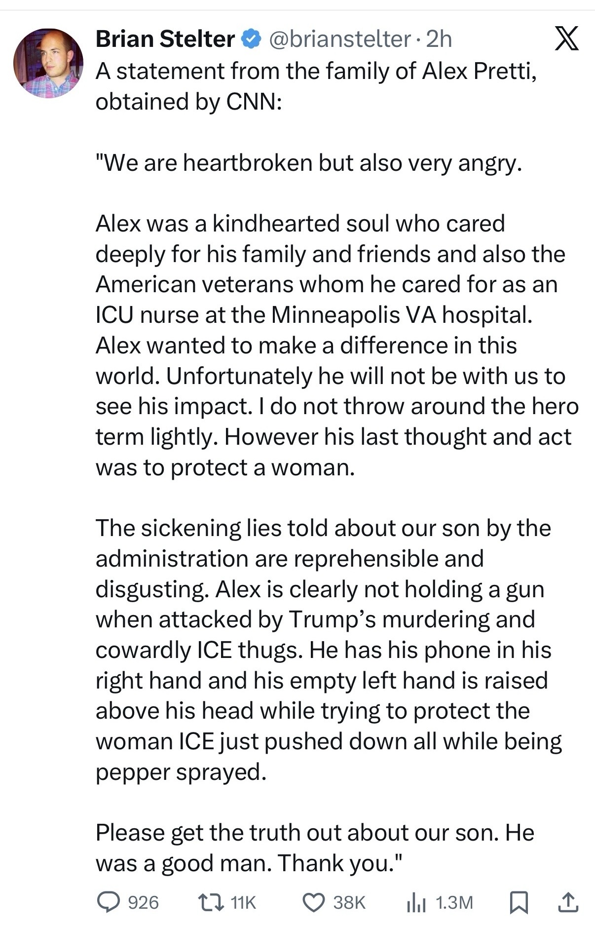
Task: Click the X logo in top corner
Action: pos(566,39)
